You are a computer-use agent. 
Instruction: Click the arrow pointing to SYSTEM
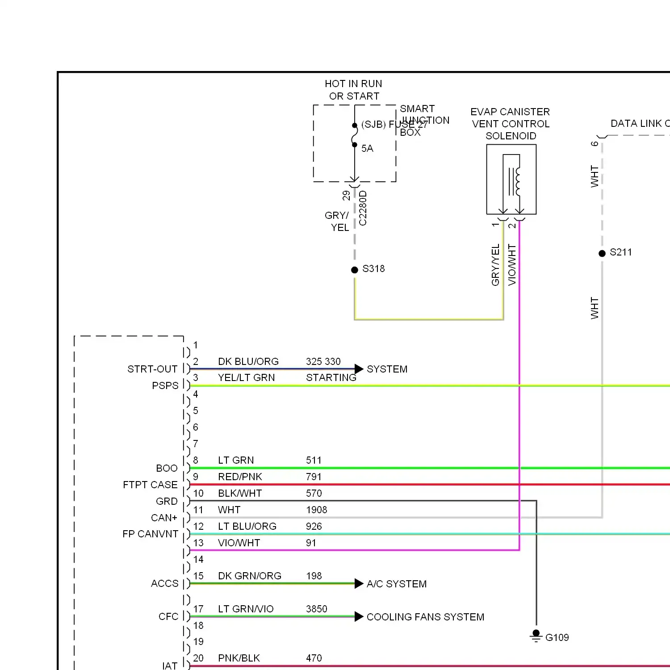coord(359,369)
